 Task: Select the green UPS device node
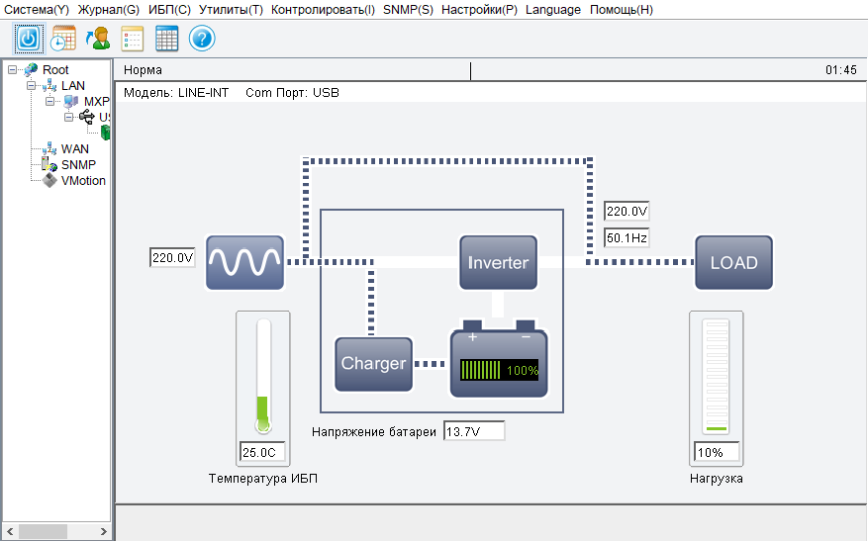[106, 133]
